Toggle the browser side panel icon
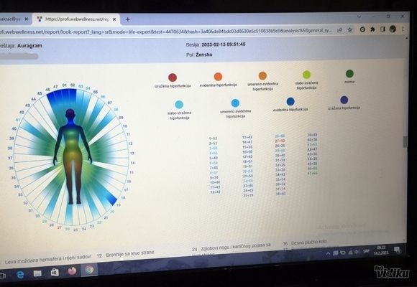417x287 pixels. pos(382,29)
